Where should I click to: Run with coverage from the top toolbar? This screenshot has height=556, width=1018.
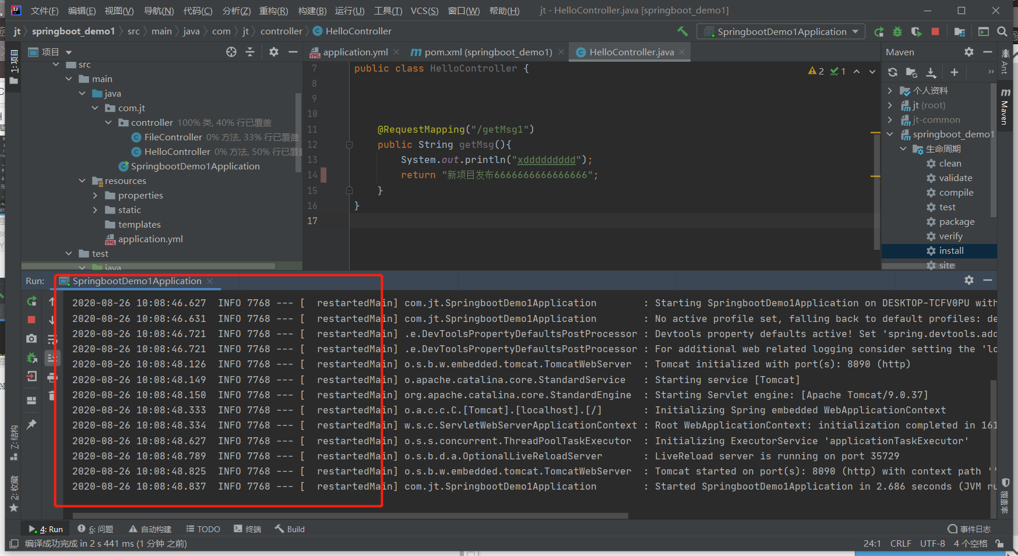tap(916, 31)
